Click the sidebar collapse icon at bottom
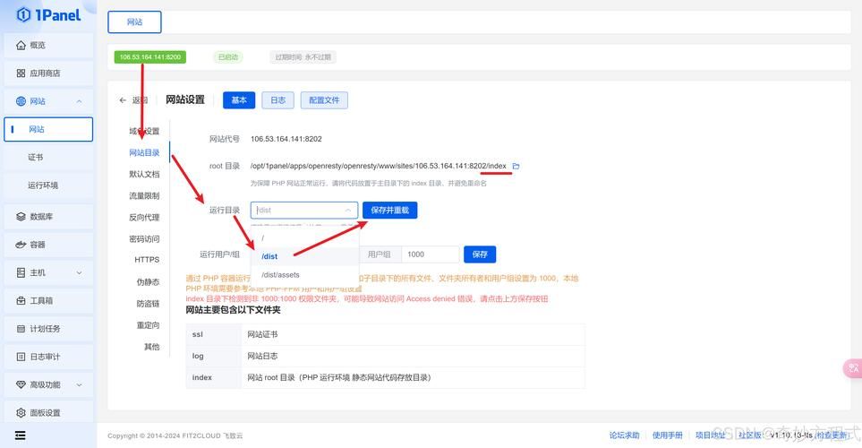Screen dimensions: 862x448 (20, 435)
